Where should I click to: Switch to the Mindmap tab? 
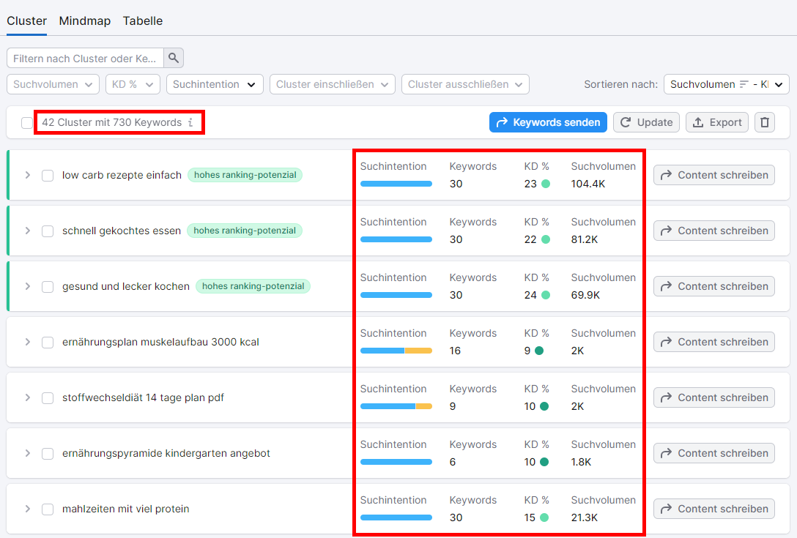pos(84,21)
